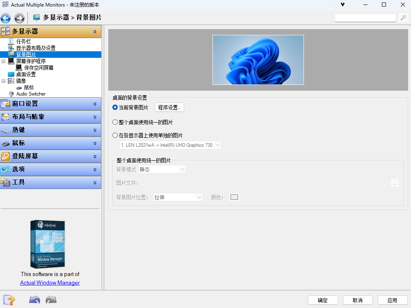Open the 任务栏 settings page

pos(23,41)
